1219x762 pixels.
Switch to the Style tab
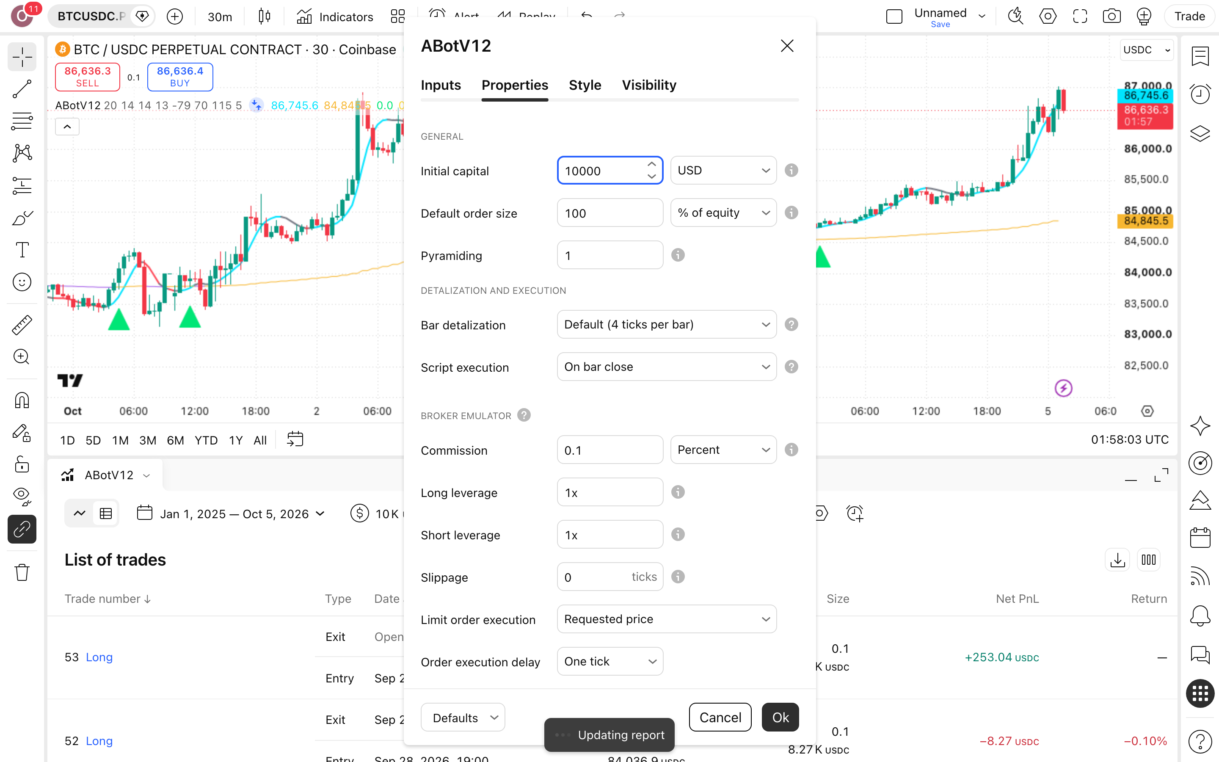(585, 85)
